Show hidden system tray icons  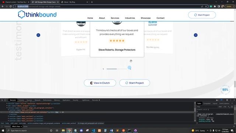click(208, 130)
